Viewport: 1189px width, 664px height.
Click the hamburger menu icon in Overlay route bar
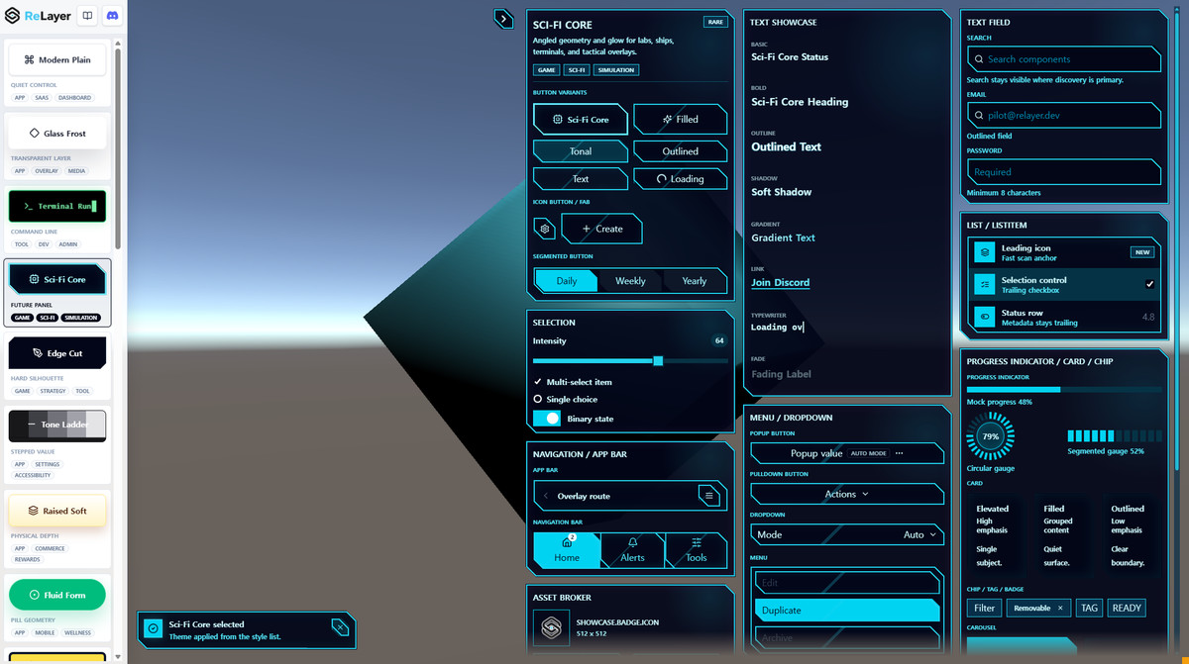(x=707, y=496)
